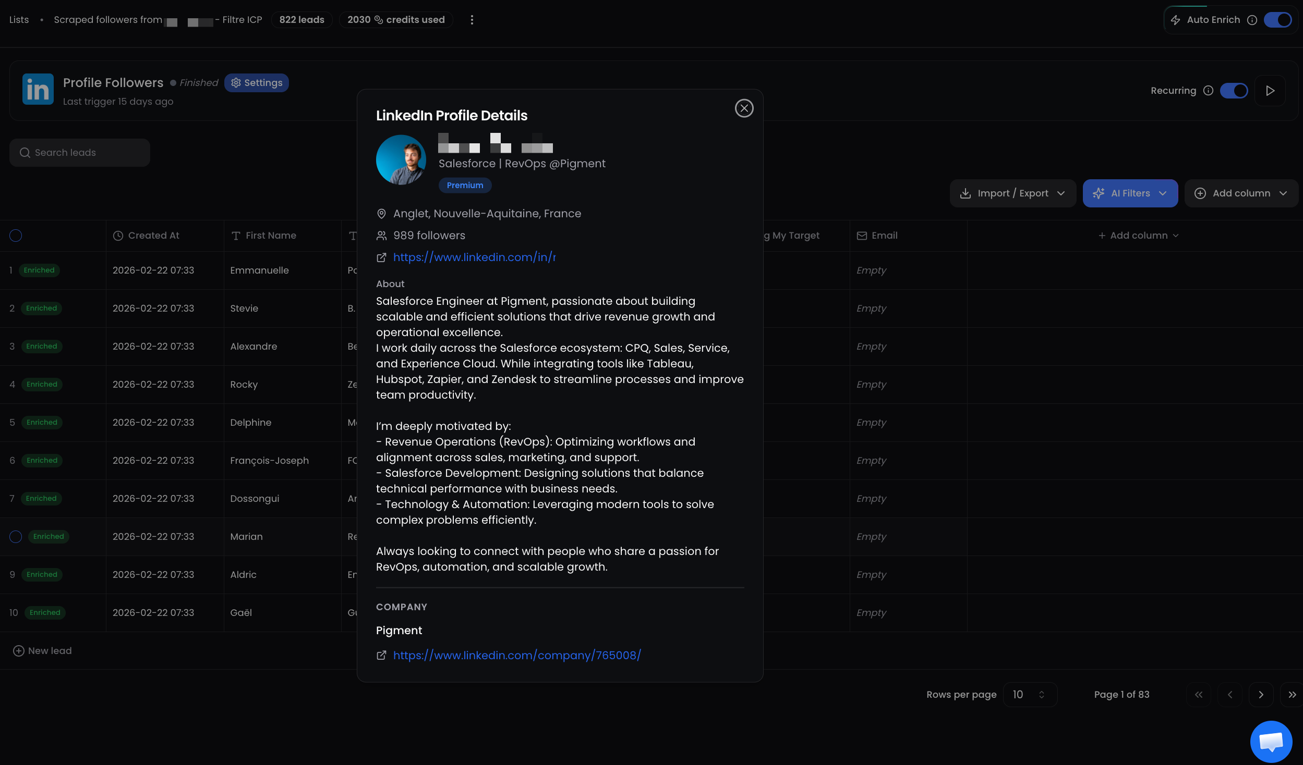
Task: Toggle the Auto Enrich switch
Action: click(x=1278, y=20)
